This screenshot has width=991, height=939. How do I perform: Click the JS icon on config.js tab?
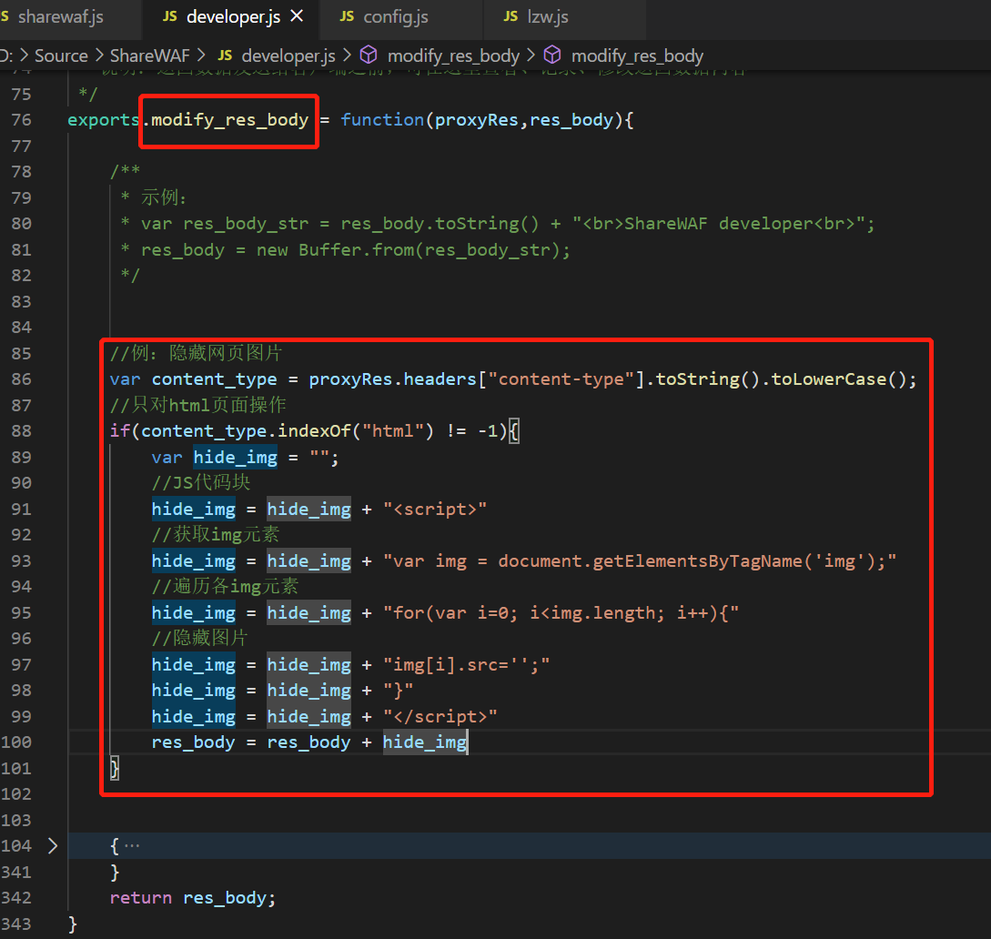347,16
